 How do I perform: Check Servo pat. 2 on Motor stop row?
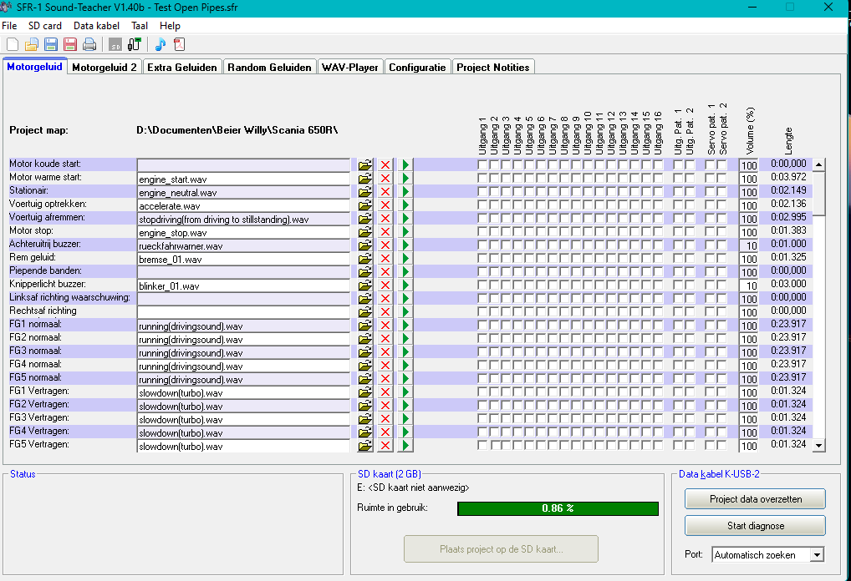721,231
